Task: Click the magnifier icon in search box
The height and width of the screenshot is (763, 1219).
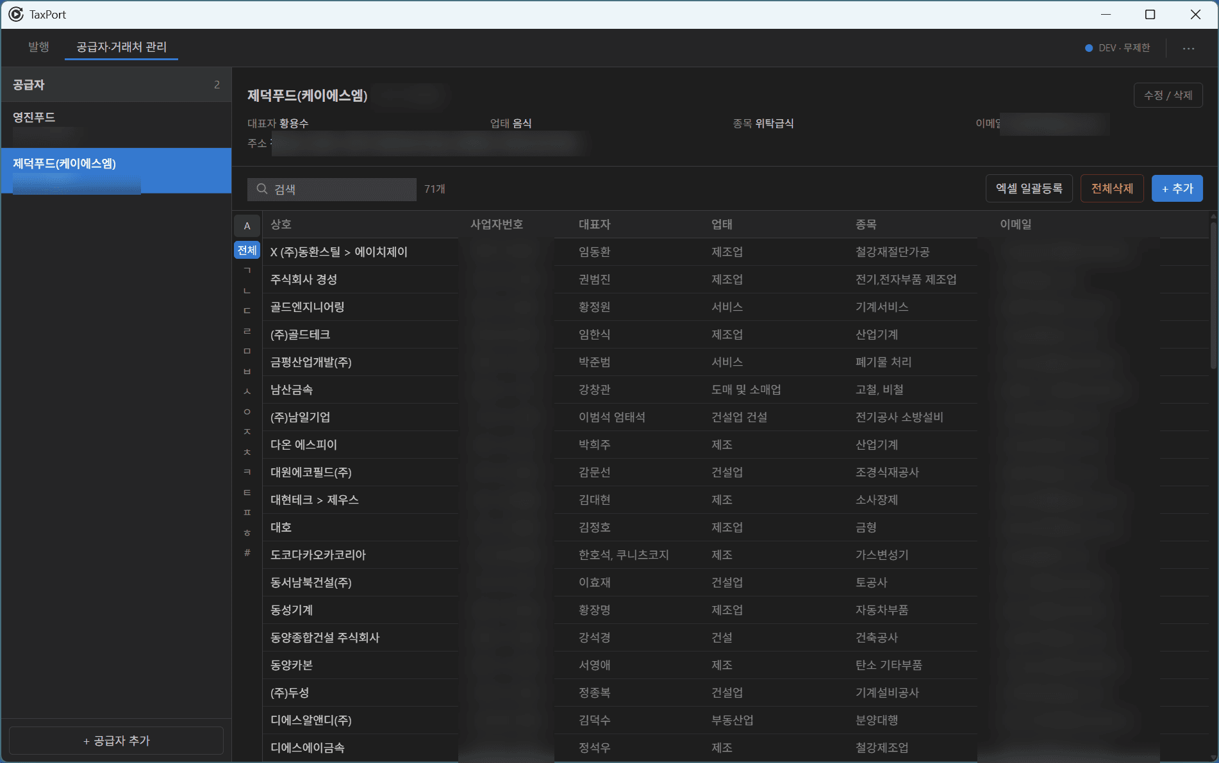Action: [261, 189]
